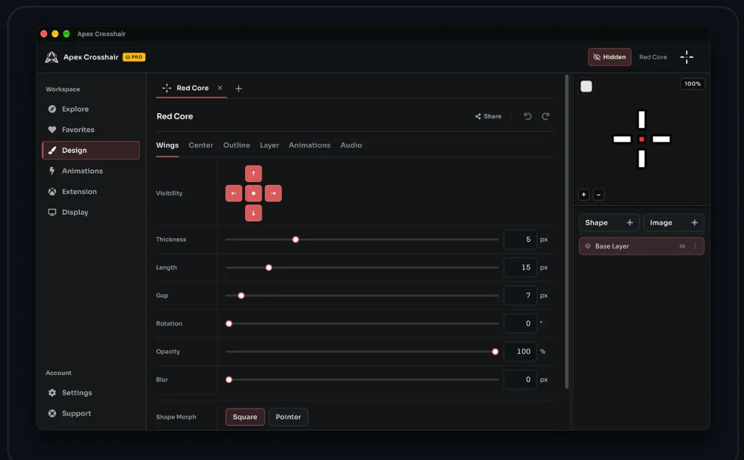744x460 pixels.
Task: Click the Length value field
Action: click(x=520, y=268)
